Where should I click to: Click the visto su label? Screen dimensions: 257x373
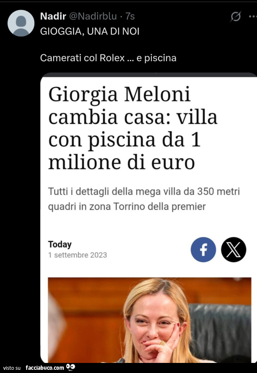(x=12, y=368)
